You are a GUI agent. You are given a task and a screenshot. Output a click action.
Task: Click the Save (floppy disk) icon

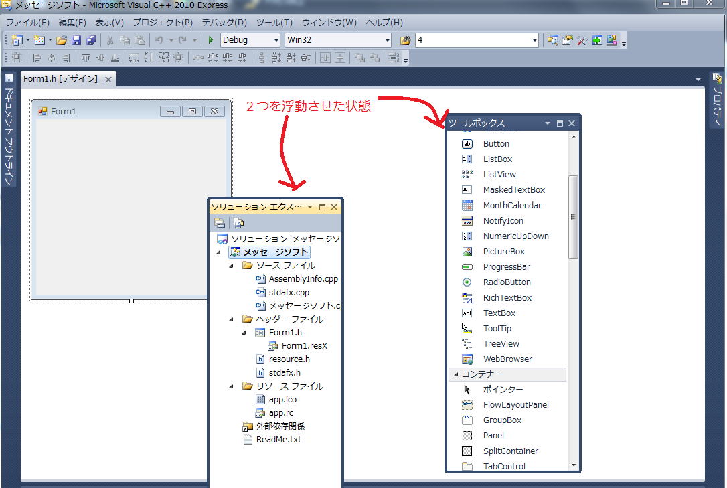click(76, 40)
